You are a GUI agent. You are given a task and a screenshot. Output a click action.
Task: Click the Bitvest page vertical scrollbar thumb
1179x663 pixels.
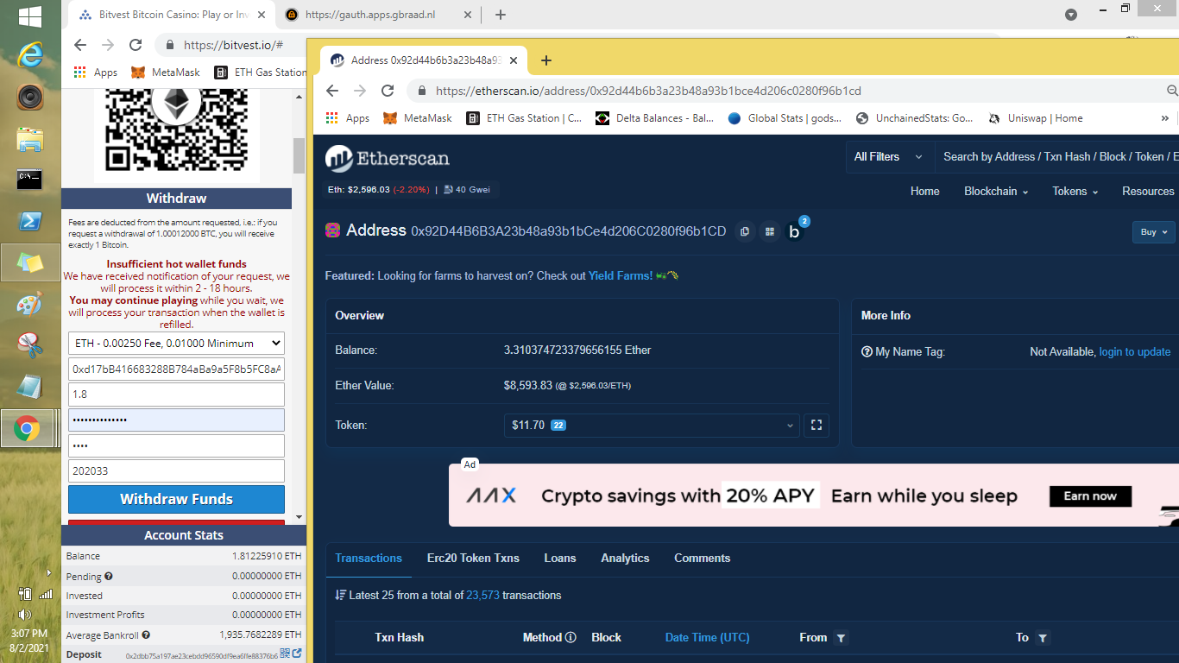tap(299, 155)
